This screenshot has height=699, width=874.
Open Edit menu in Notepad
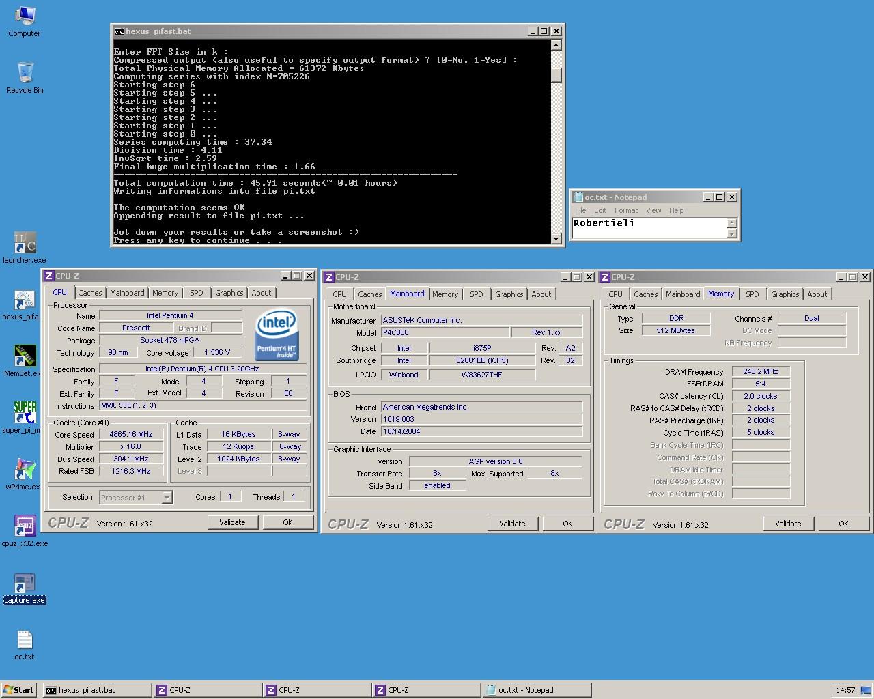(600, 210)
